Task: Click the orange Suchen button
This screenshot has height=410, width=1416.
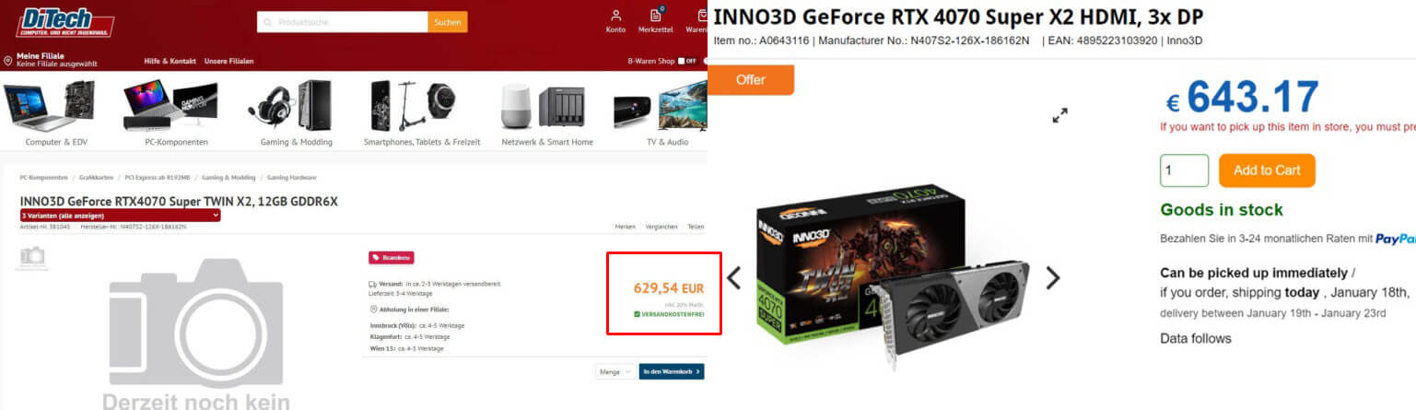Action: click(x=448, y=22)
